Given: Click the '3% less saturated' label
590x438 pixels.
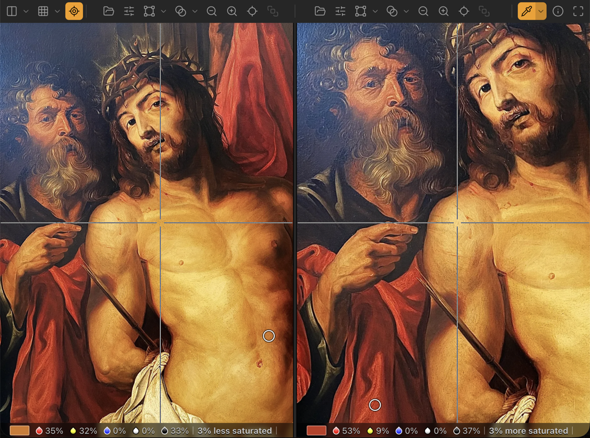Looking at the screenshot, I should click(235, 431).
